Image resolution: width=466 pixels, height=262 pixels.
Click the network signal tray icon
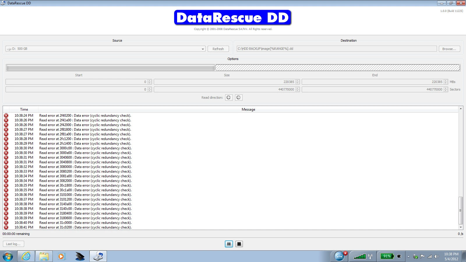tap(429, 256)
